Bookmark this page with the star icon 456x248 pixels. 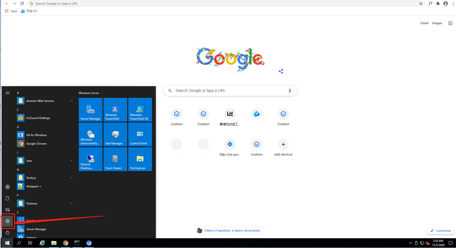click(421, 4)
